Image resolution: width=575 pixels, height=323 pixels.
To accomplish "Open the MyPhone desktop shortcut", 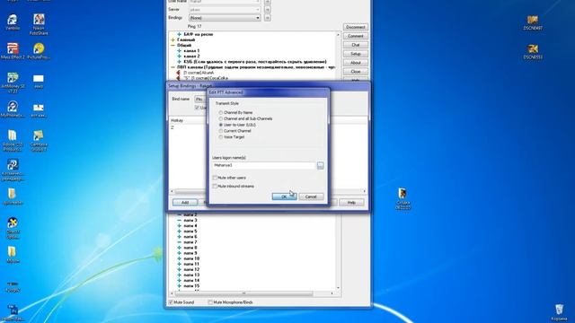I will coord(13,109).
